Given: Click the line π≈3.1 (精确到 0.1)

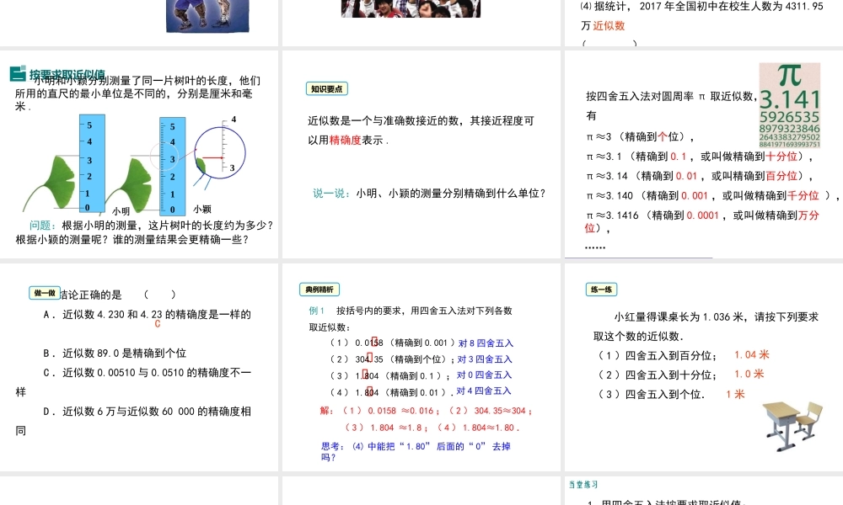Looking at the screenshot, I should [700, 157].
